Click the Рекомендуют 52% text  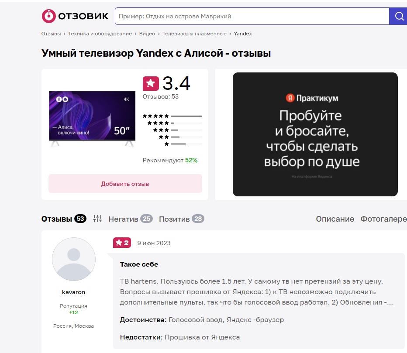170,160
